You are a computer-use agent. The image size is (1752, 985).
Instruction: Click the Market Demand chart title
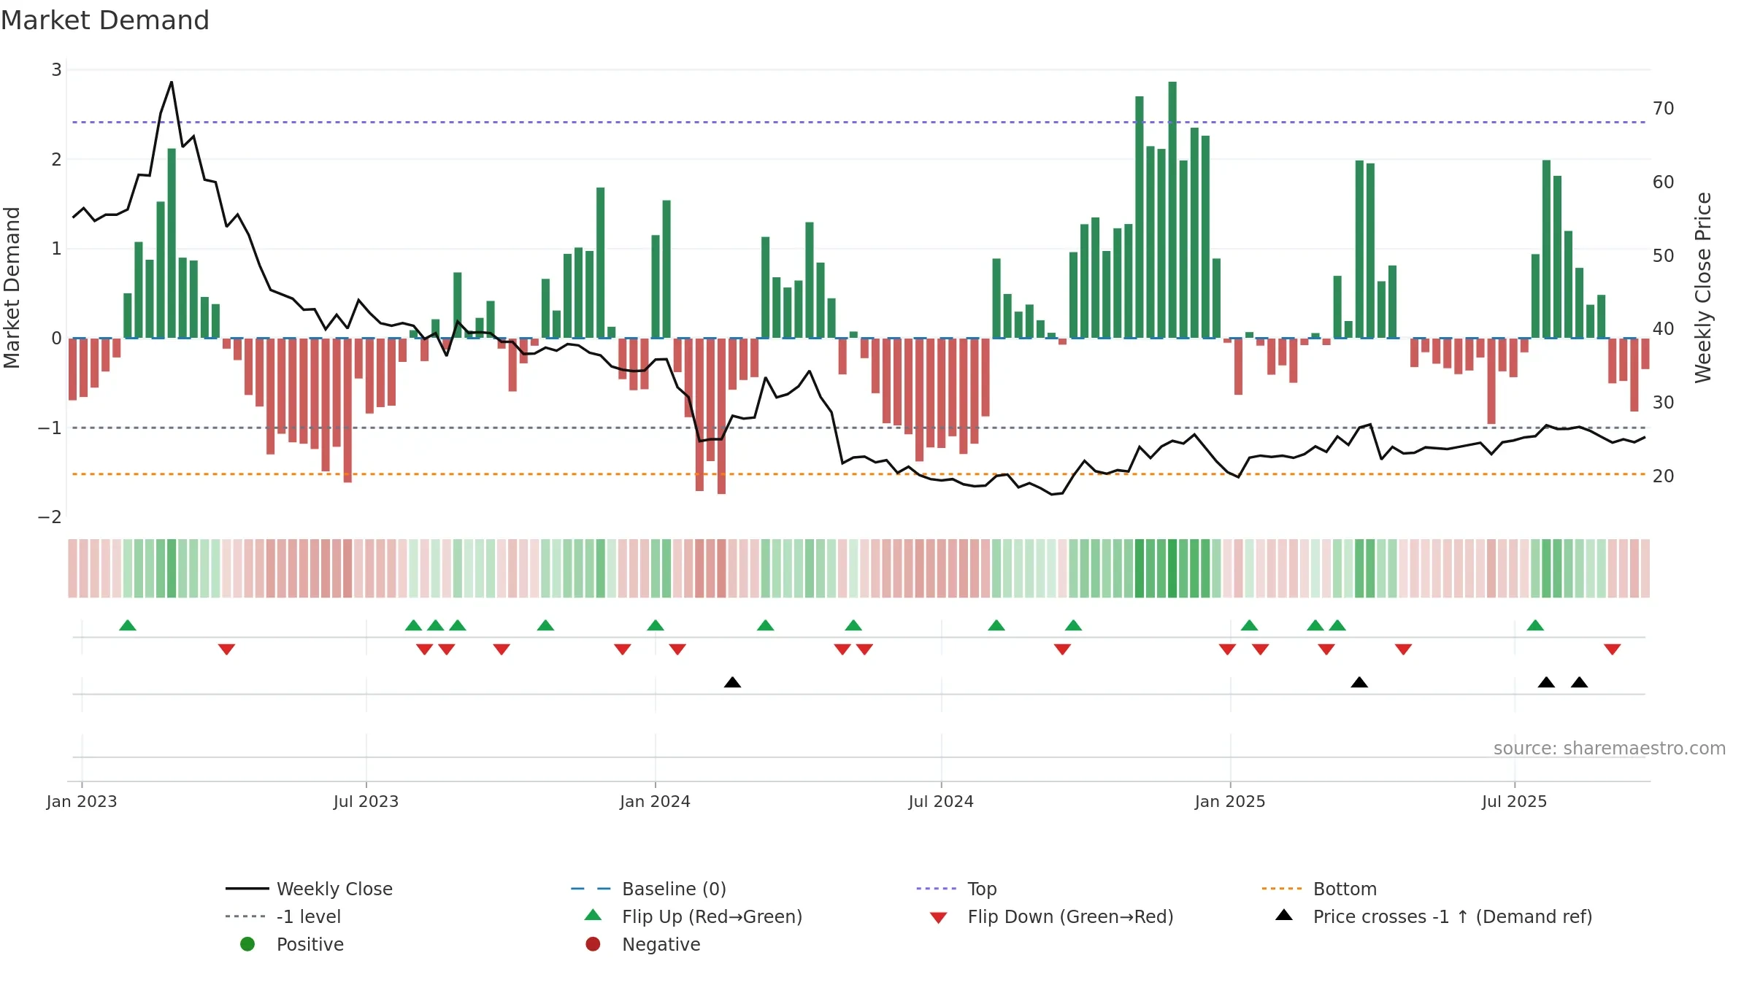pos(105,20)
